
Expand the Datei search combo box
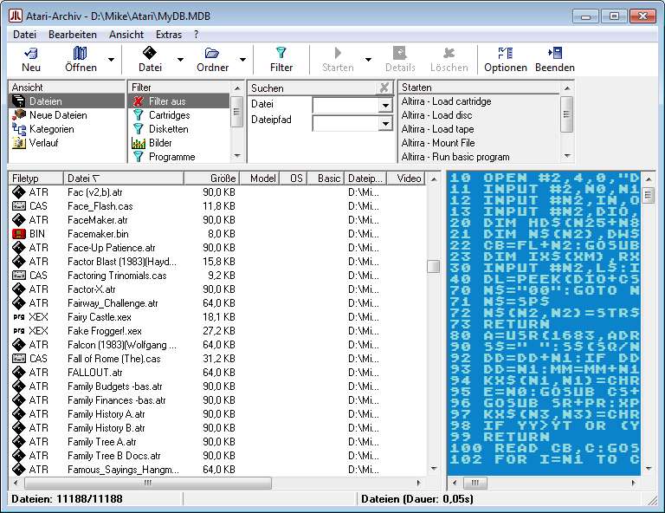coord(385,105)
